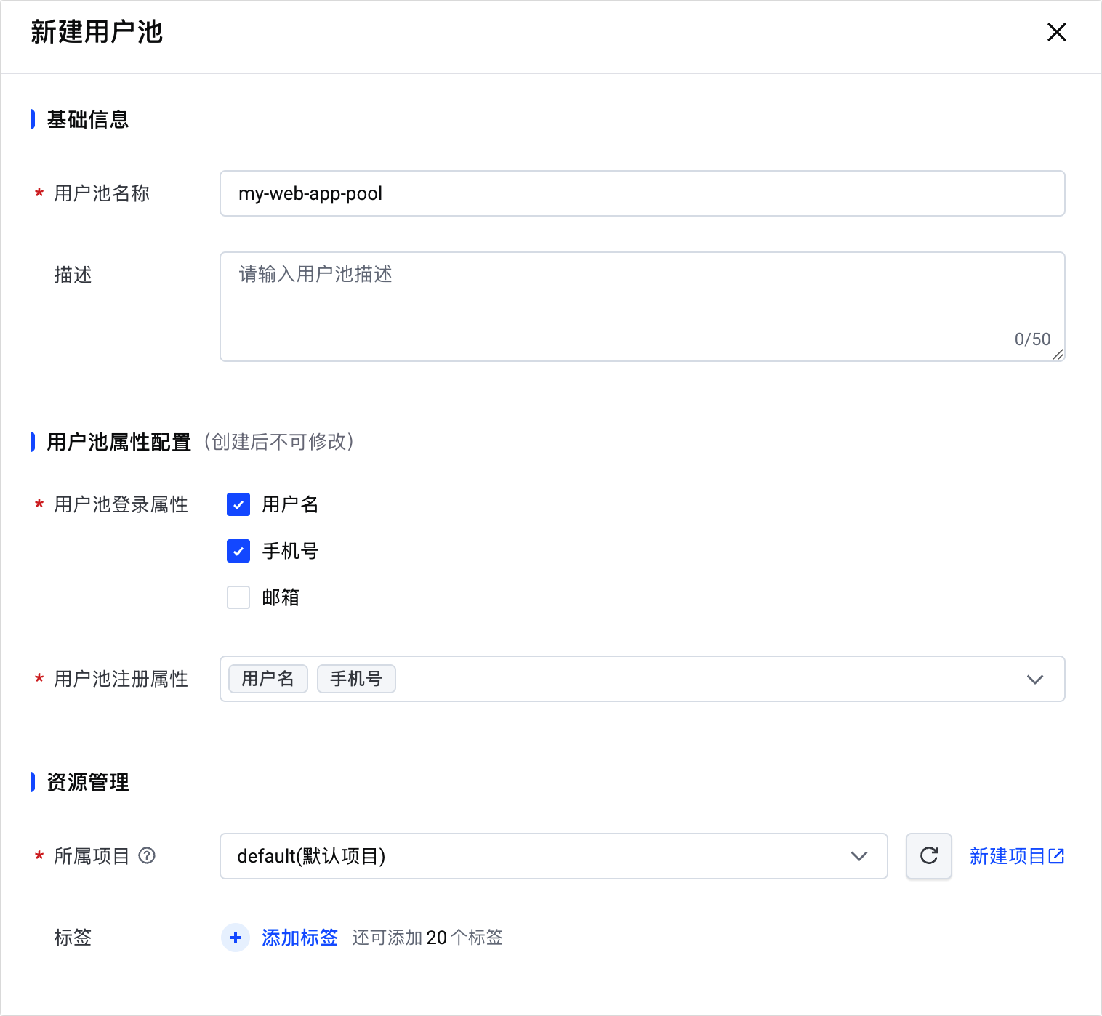The image size is (1102, 1016).
Task: Open the 新建项目 link
Action: pos(1017,856)
